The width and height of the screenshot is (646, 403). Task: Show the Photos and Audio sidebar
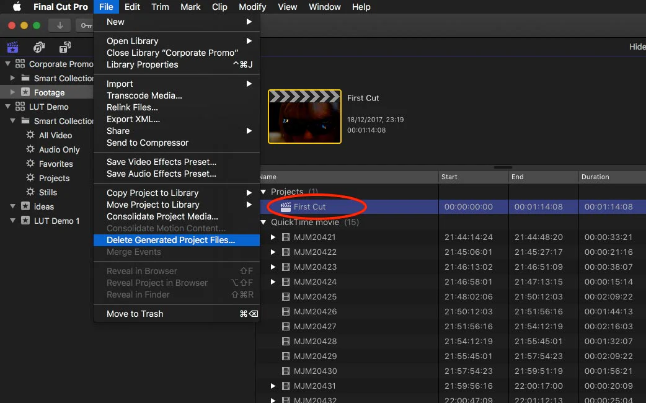[38, 47]
